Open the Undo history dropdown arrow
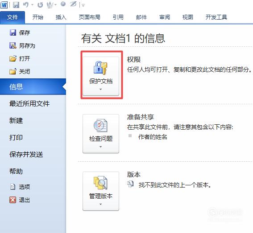Viewport: 253px width, 233px height. [x=33, y=5]
